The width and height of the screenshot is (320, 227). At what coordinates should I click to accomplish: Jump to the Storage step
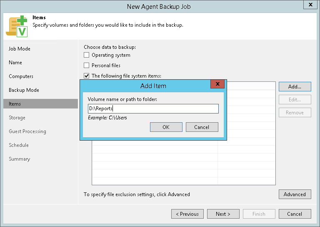click(17, 118)
